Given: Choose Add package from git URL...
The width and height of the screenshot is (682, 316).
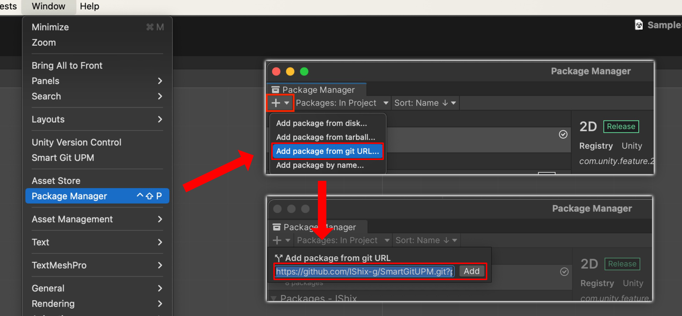Looking at the screenshot, I should tap(328, 151).
